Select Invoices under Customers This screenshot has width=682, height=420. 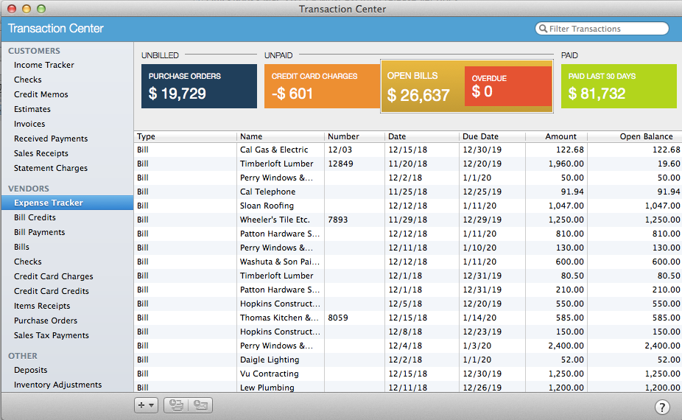pos(29,124)
